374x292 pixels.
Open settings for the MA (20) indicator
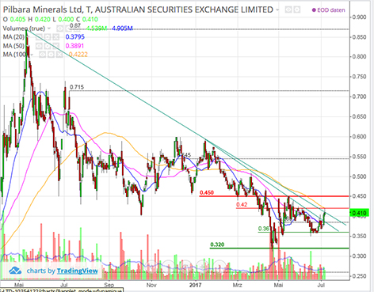click(x=48, y=37)
